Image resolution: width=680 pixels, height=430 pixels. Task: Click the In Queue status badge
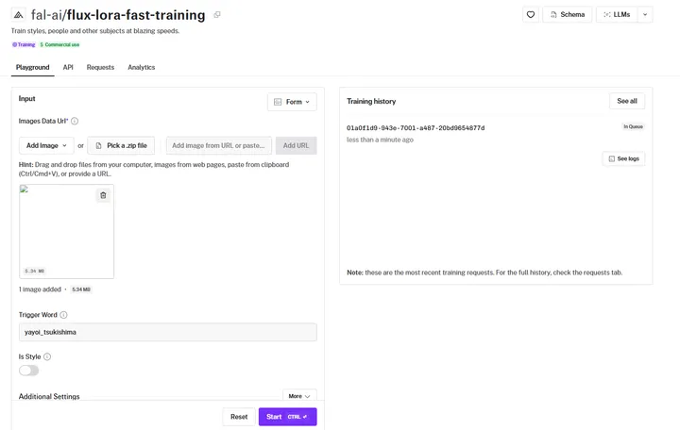pyautogui.click(x=633, y=126)
